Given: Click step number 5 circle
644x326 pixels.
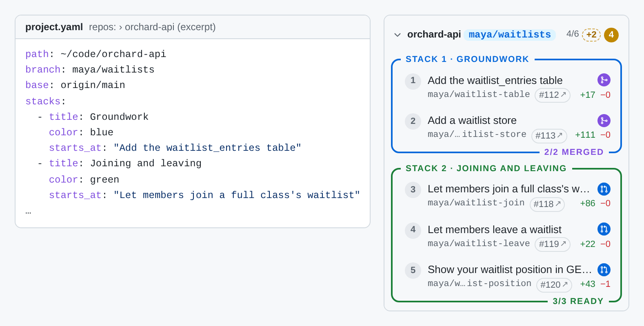Looking at the screenshot, I should click(x=413, y=270).
